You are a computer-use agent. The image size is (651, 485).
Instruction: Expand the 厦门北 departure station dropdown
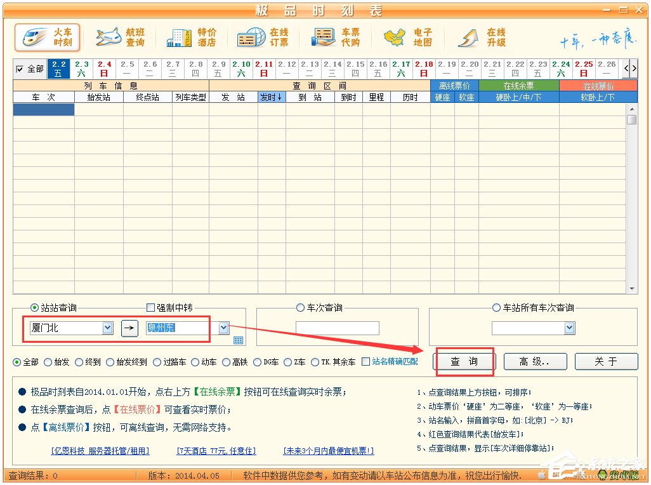click(107, 328)
